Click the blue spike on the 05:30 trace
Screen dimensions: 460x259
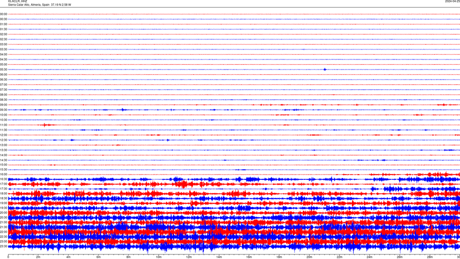point(325,70)
